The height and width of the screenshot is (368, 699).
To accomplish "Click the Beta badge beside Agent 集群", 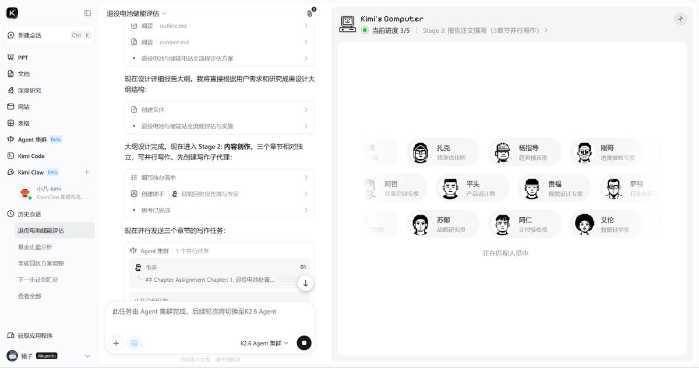I will click(x=56, y=140).
